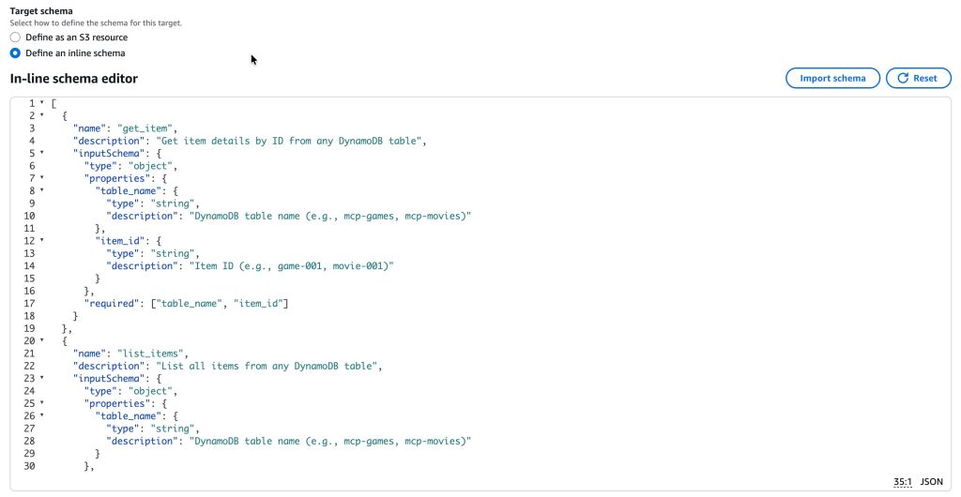961x497 pixels.
Task: Fold the table_name block at line 26
Action: [x=41, y=415]
